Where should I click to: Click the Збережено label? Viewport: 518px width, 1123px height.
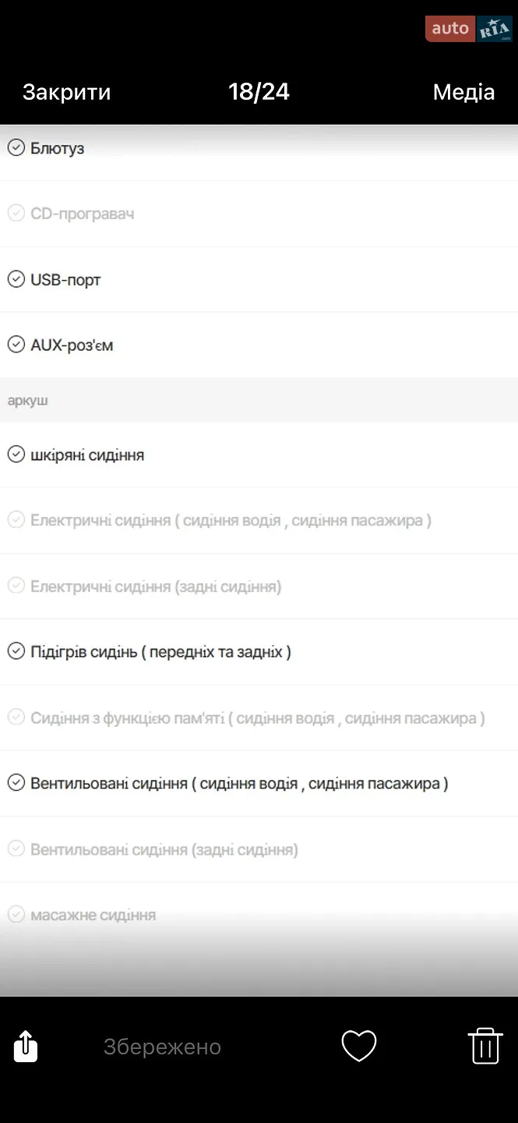click(x=162, y=1047)
